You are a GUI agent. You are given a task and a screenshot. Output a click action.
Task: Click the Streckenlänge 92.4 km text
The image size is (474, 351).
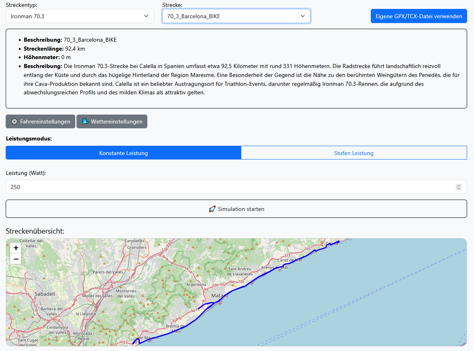pos(54,49)
